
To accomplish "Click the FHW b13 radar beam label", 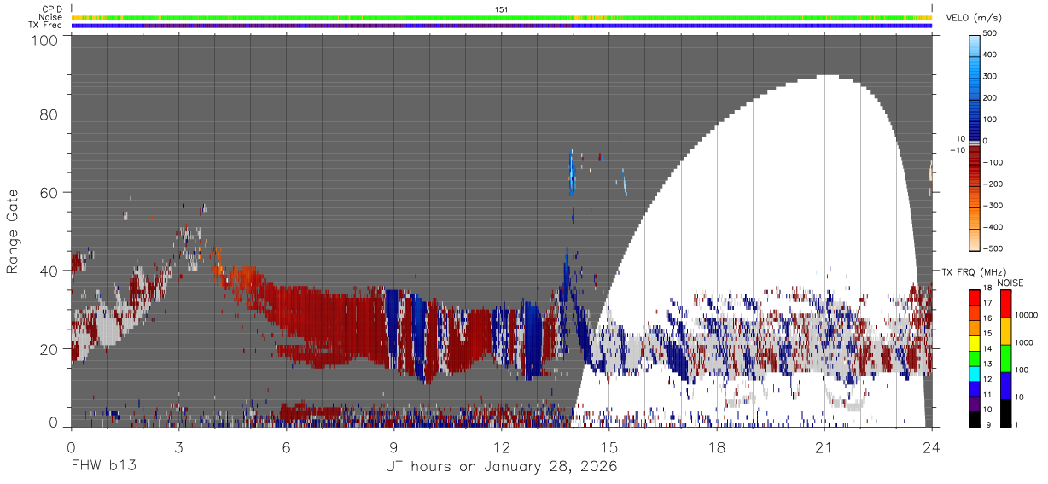I will [x=103, y=467].
